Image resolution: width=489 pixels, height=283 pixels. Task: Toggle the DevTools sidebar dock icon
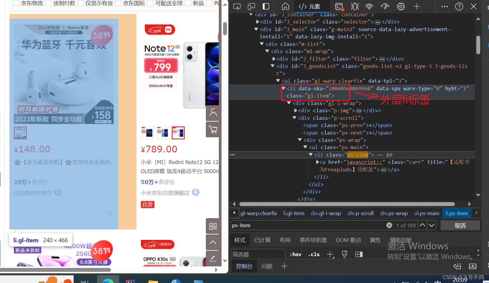pyautogui.click(x=266, y=7)
